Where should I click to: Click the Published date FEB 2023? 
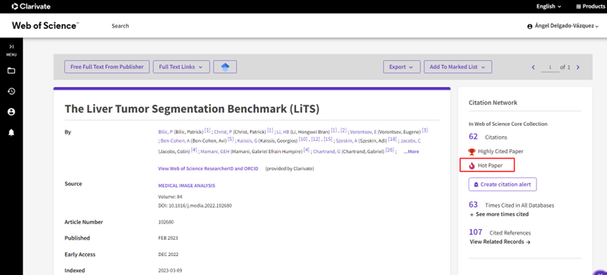(168, 238)
